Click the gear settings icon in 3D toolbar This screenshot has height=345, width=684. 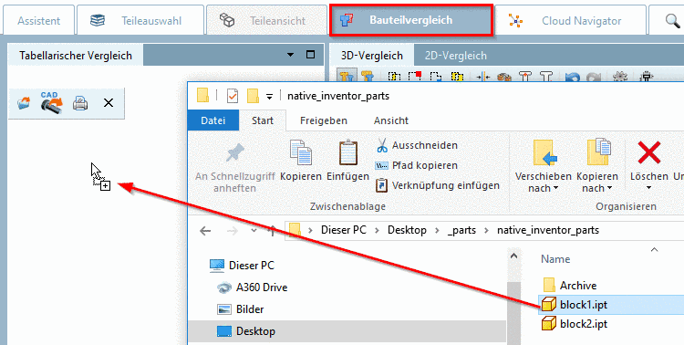pyautogui.click(x=620, y=77)
